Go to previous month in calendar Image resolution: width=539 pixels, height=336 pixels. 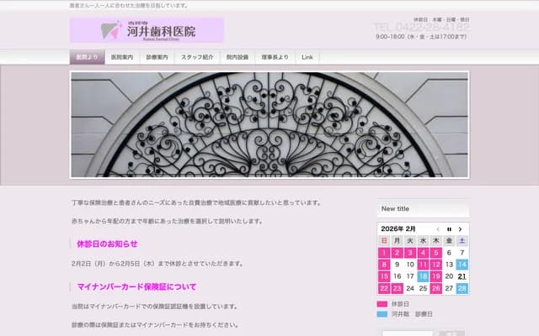pyautogui.click(x=438, y=229)
